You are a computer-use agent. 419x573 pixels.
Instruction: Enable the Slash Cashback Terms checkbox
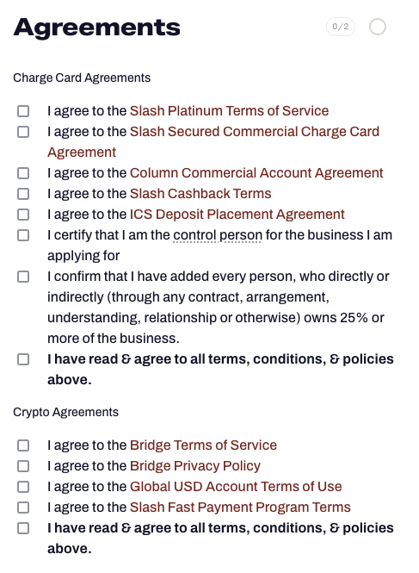[23, 194]
